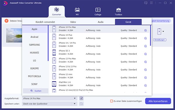Select the XIAOMI device category
175x110 pixels.
click(x=34, y=68)
